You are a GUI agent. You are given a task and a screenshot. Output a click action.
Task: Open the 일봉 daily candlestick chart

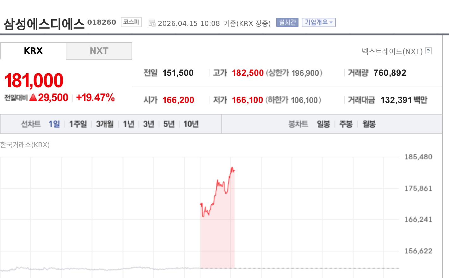(x=323, y=124)
